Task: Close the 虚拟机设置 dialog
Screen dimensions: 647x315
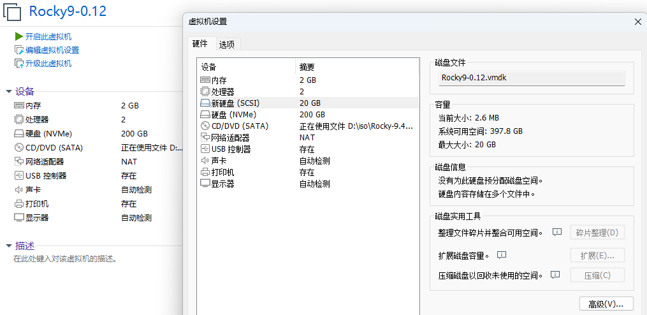Action: coord(637,22)
